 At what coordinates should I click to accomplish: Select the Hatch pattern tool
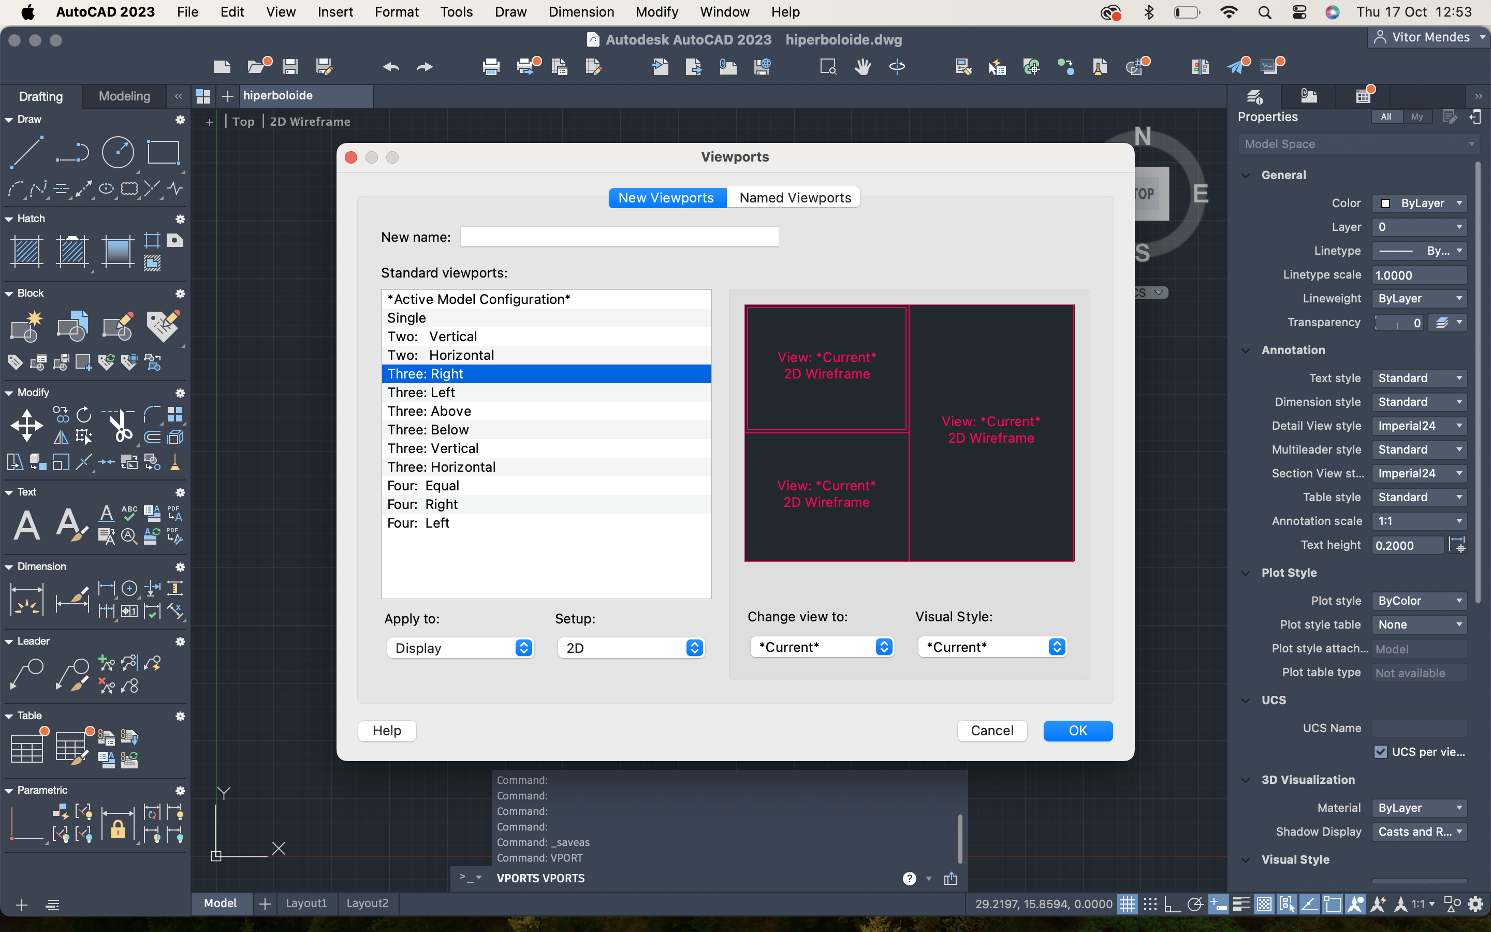(27, 252)
